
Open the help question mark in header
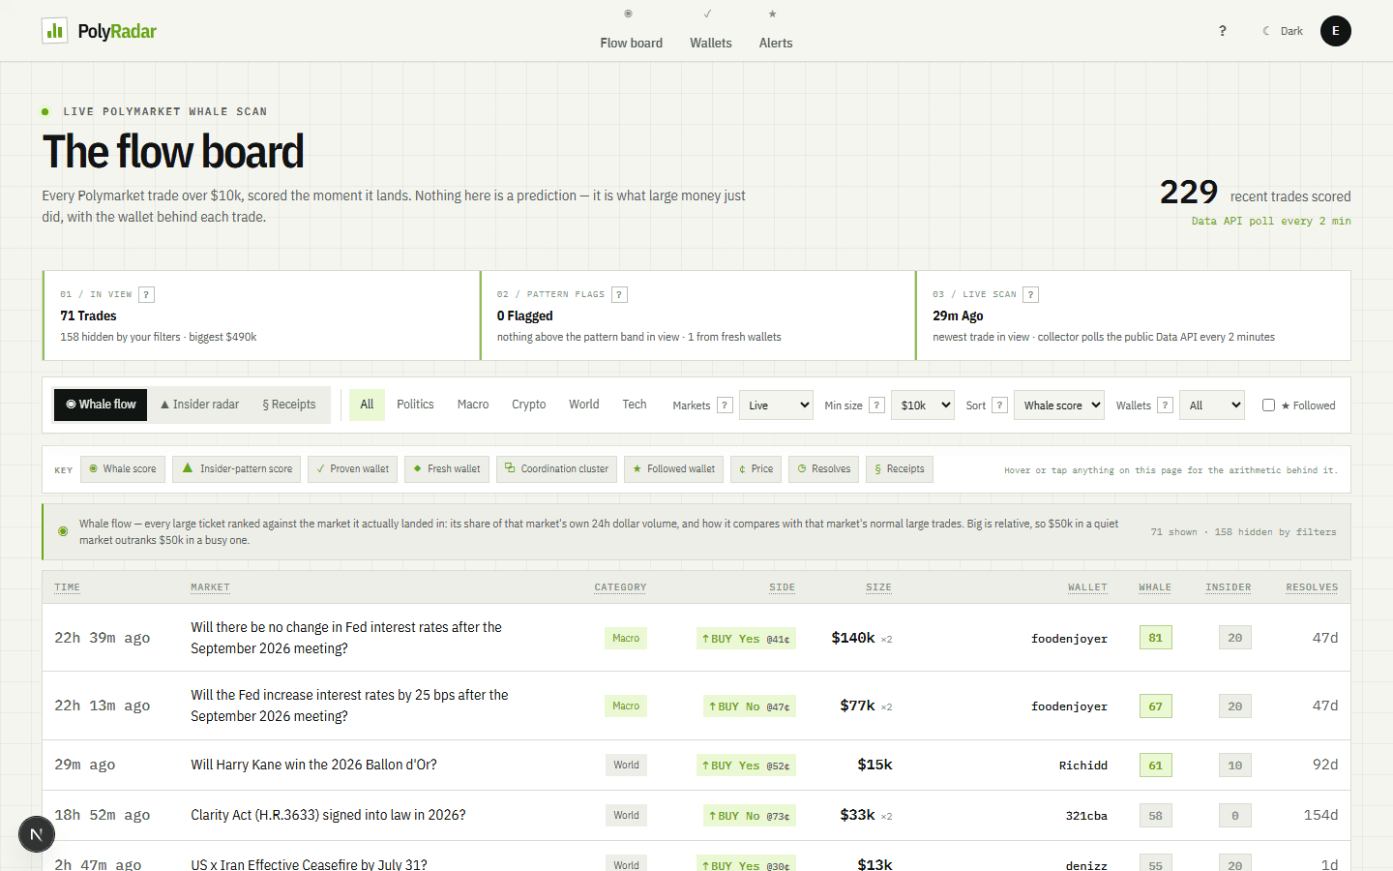click(x=1223, y=31)
